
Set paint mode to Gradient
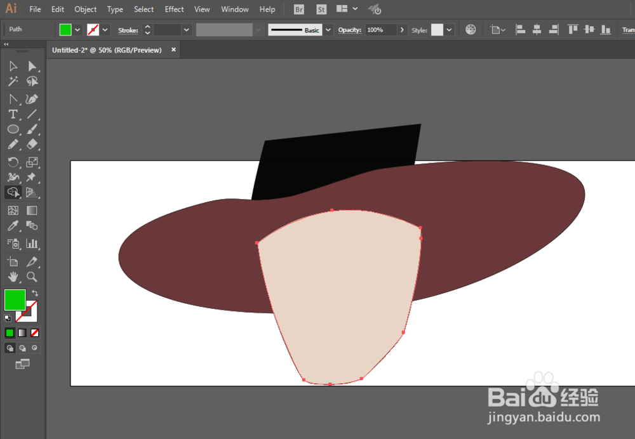[22, 332]
